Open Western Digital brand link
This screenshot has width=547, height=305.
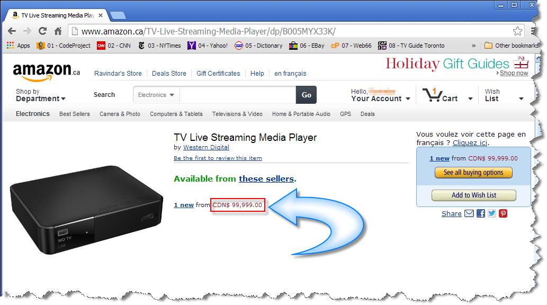point(206,147)
